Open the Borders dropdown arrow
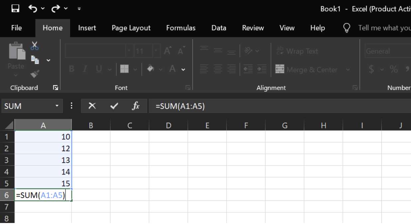This screenshot has height=224, width=411. [x=135, y=69]
